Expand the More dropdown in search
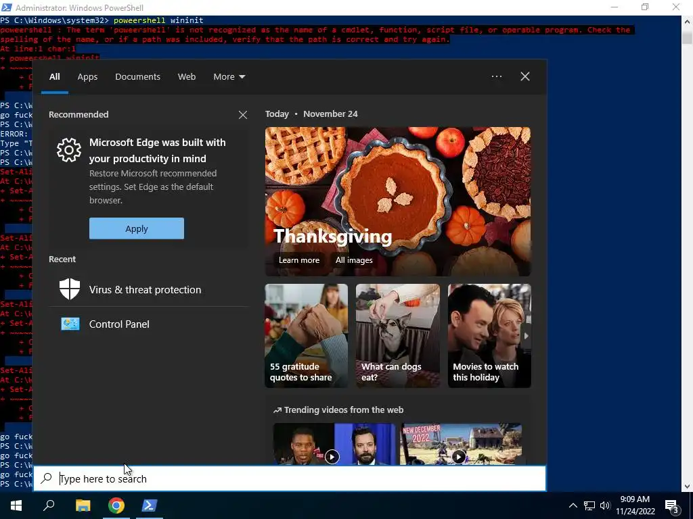This screenshot has height=519, width=693. point(229,77)
